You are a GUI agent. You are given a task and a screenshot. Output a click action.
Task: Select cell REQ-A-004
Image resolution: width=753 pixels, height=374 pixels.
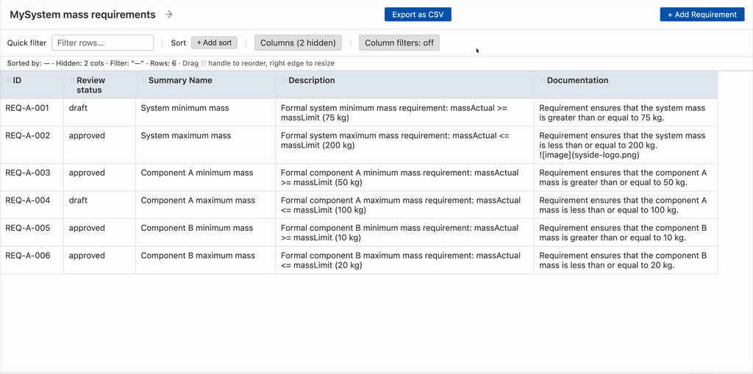32,205
